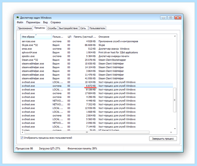Select the spoolsv.exe process
The height and width of the screenshot is (166, 197).
97,56
